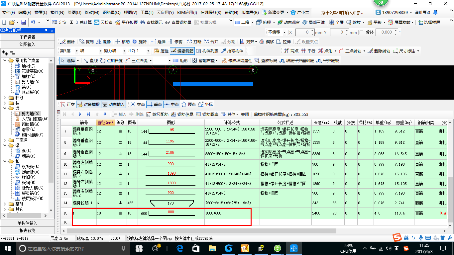Image resolution: width=454 pixels, height=255 pixels.
Task: Open 查看钢筋量 view rebar quantity
Action: click(178, 22)
